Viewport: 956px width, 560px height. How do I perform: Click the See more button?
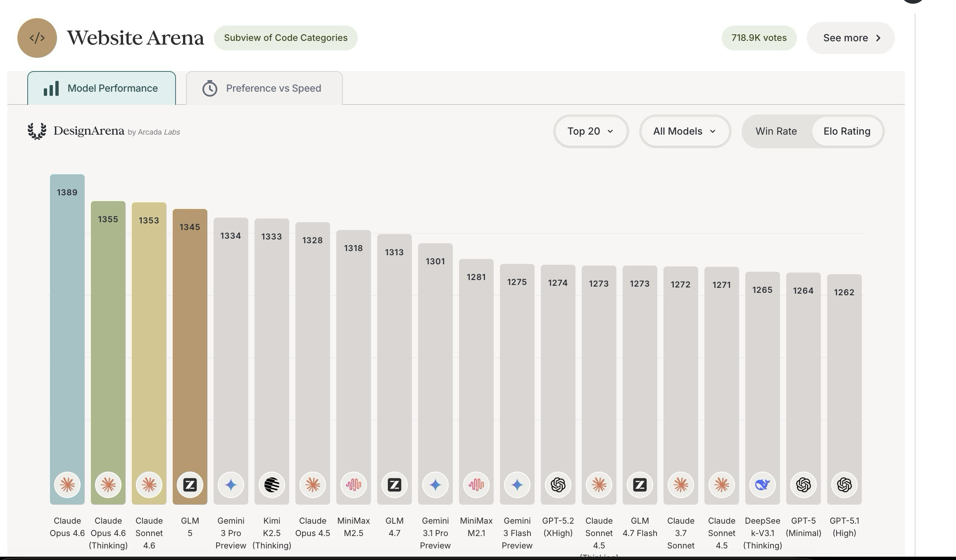850,38
